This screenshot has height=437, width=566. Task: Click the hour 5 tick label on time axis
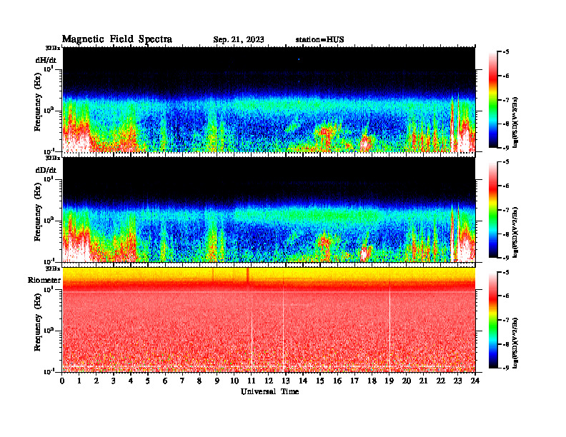(x=149, y=381)
